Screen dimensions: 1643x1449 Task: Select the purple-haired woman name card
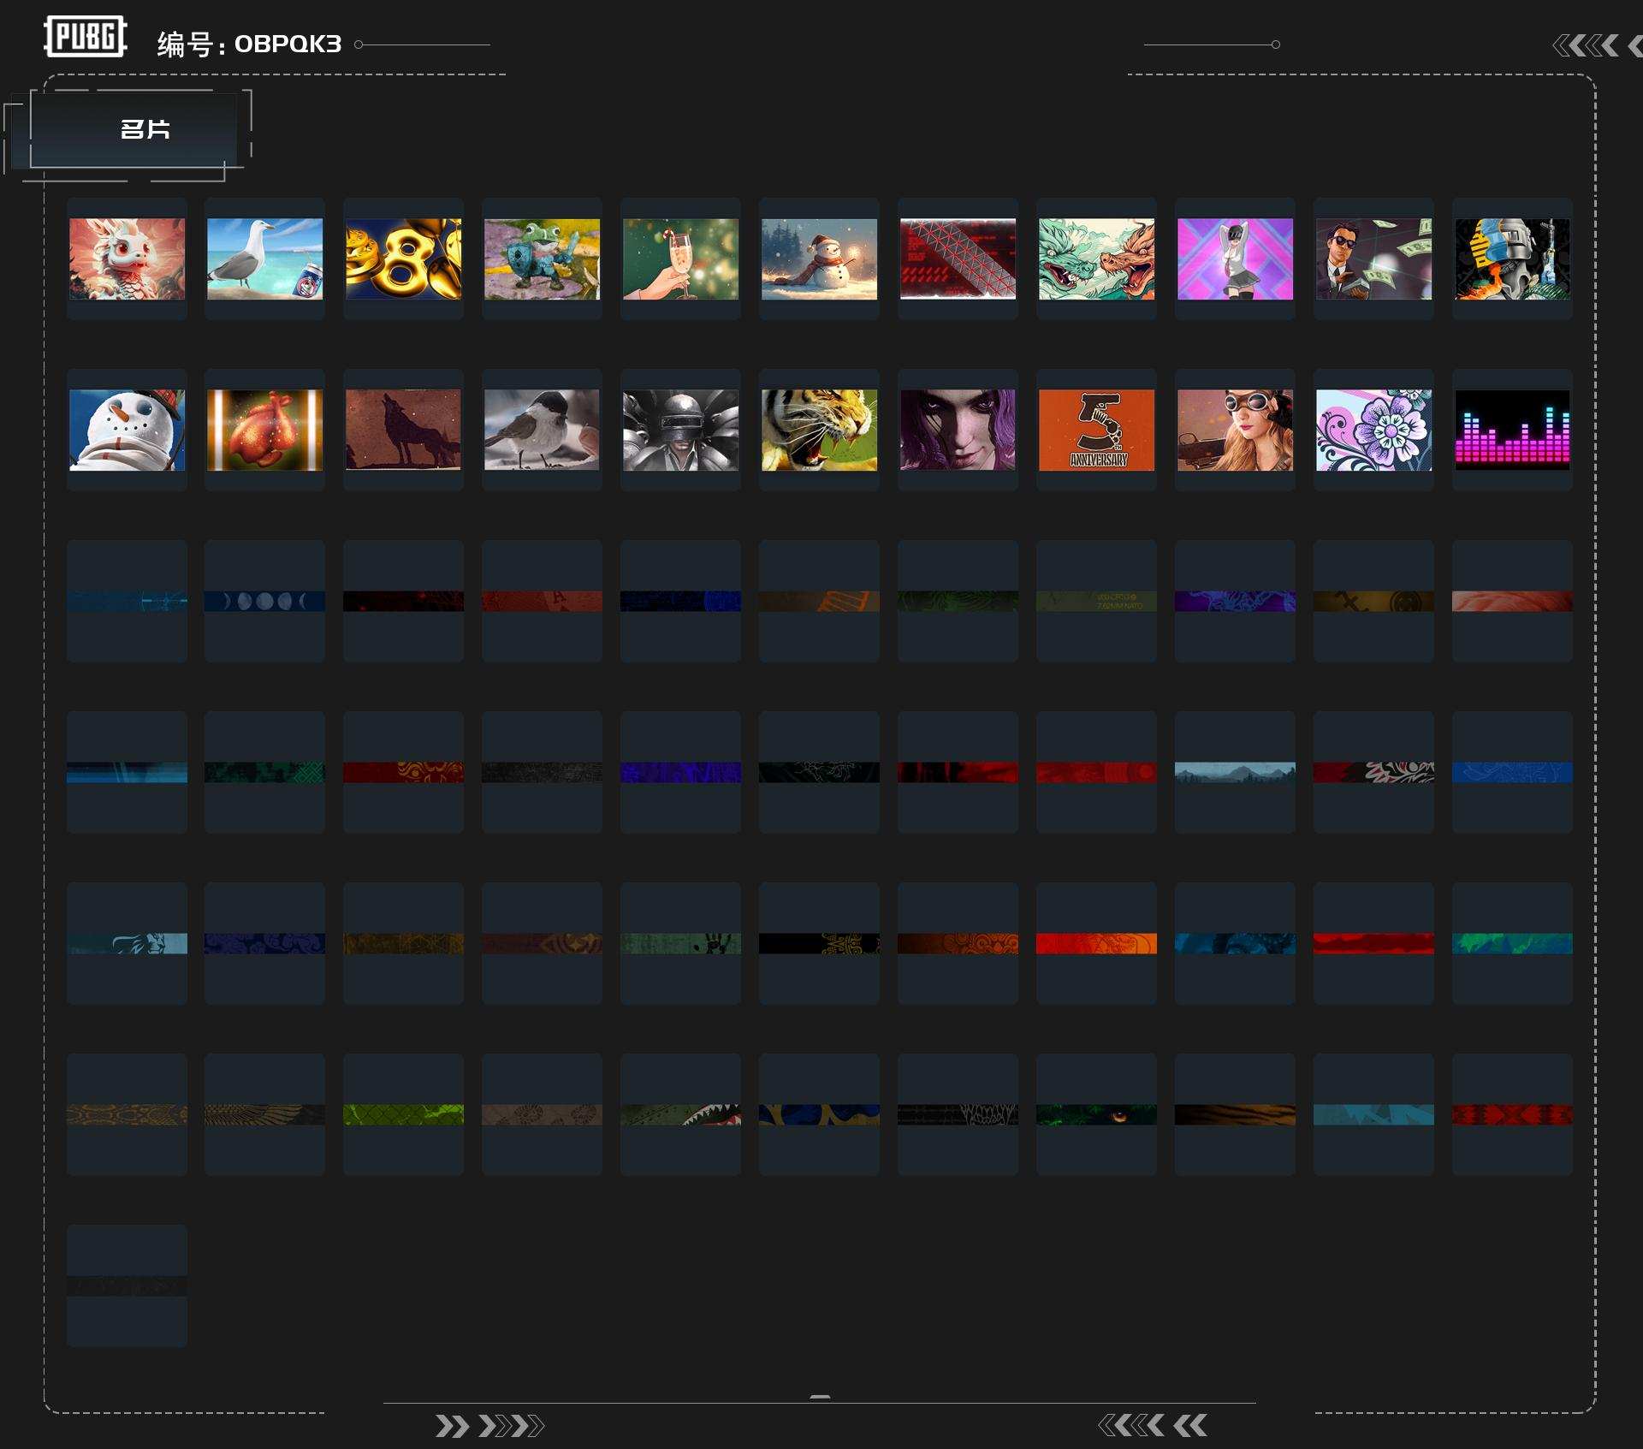(958, 430)
